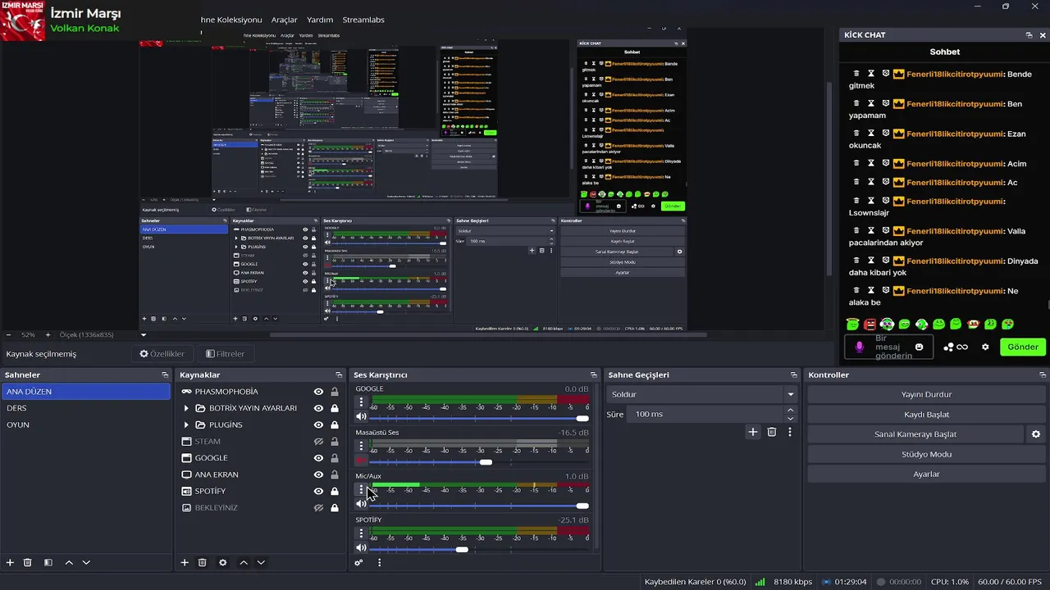The image size is (1050, 590).
Task: Increase transition duration with up arrow
Action: click(790, 410)
